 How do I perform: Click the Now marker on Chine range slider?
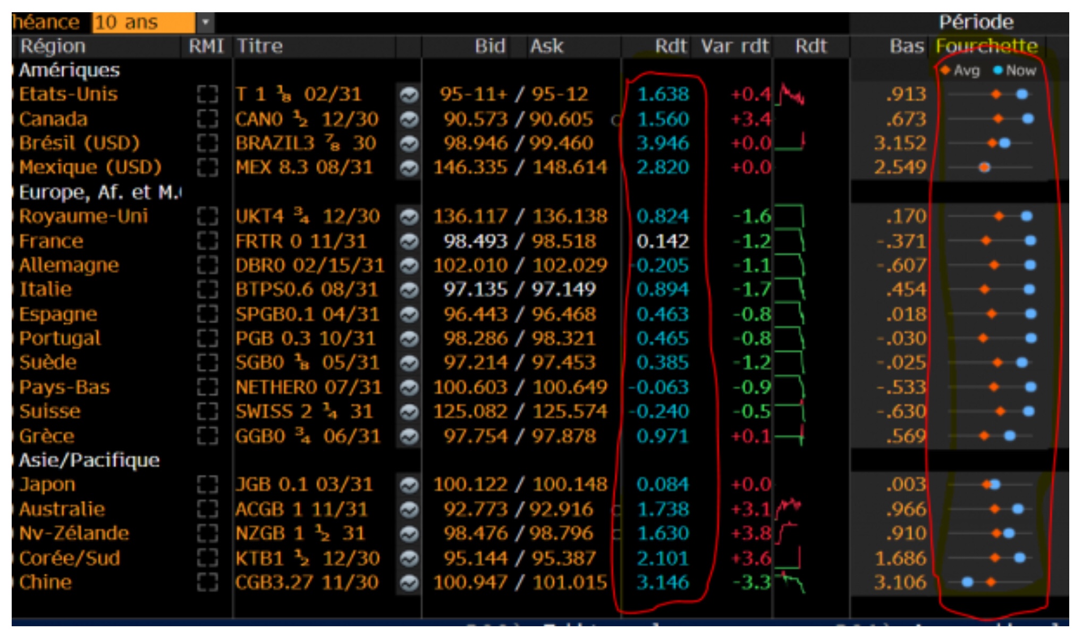point(967,583)
